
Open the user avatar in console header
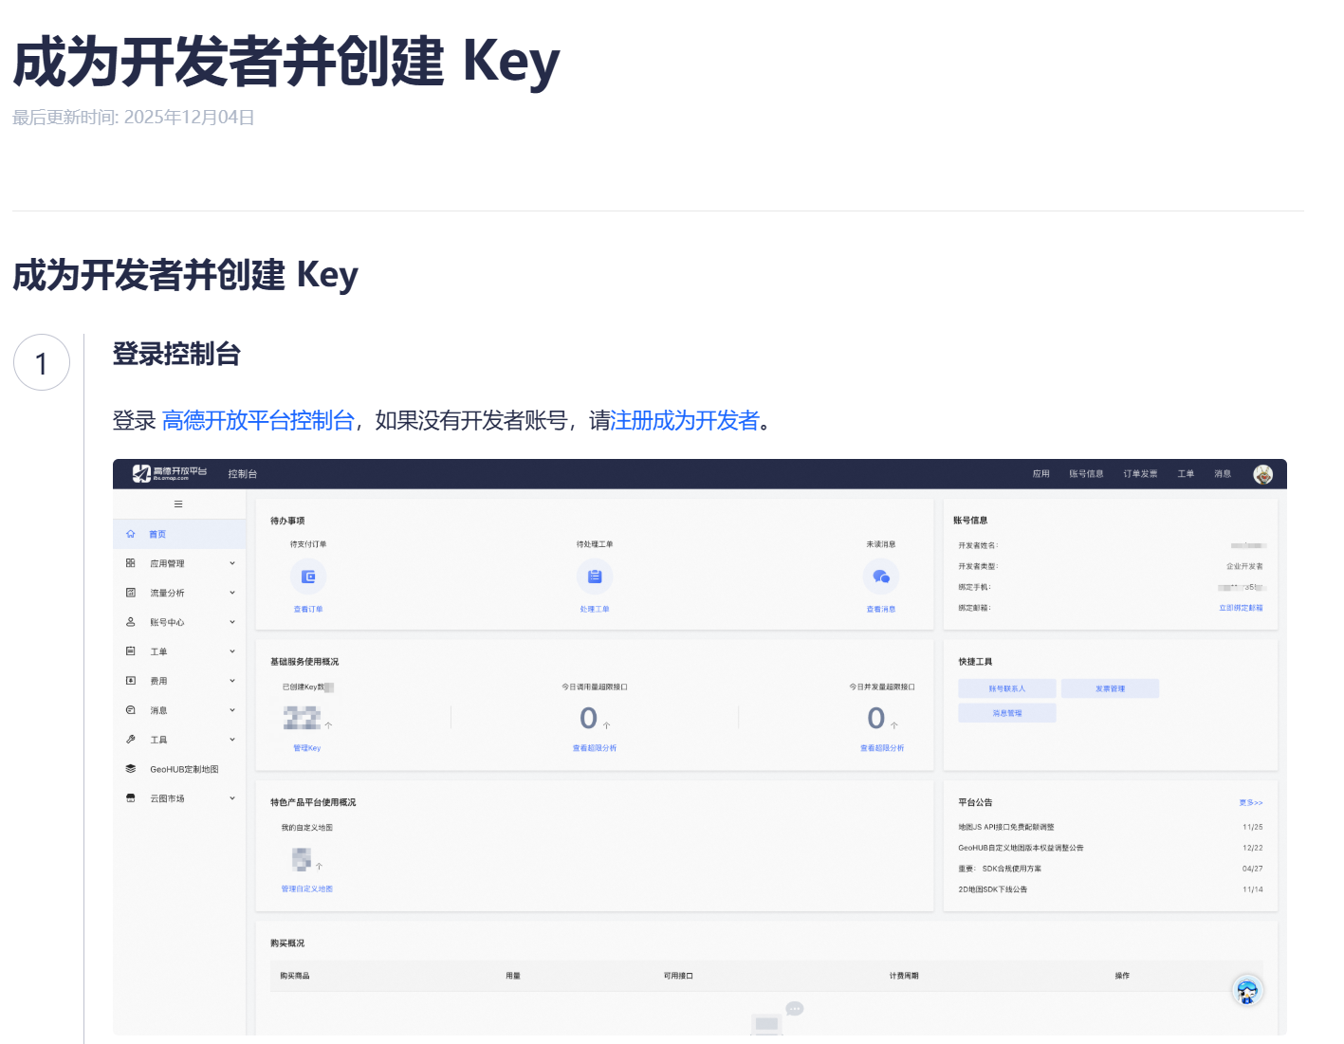click(1262, 474)
